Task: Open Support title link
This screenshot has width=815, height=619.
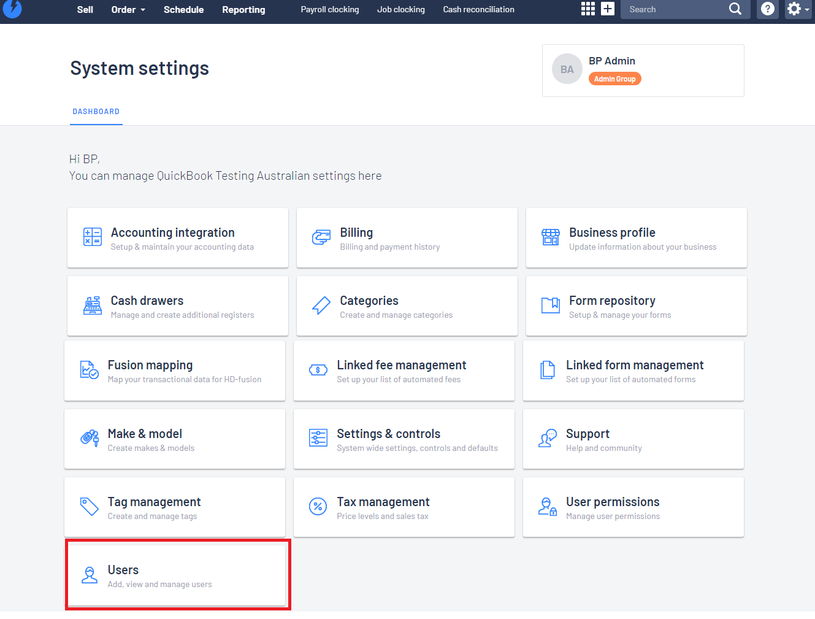Action: coord(587,434)
